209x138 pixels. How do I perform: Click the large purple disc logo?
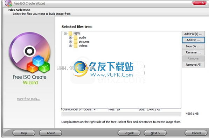click(x=30, y=52)
